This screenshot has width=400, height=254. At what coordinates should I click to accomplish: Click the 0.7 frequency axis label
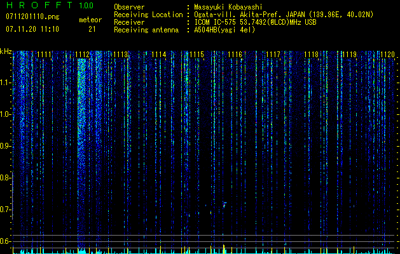(x=6, y=210)
